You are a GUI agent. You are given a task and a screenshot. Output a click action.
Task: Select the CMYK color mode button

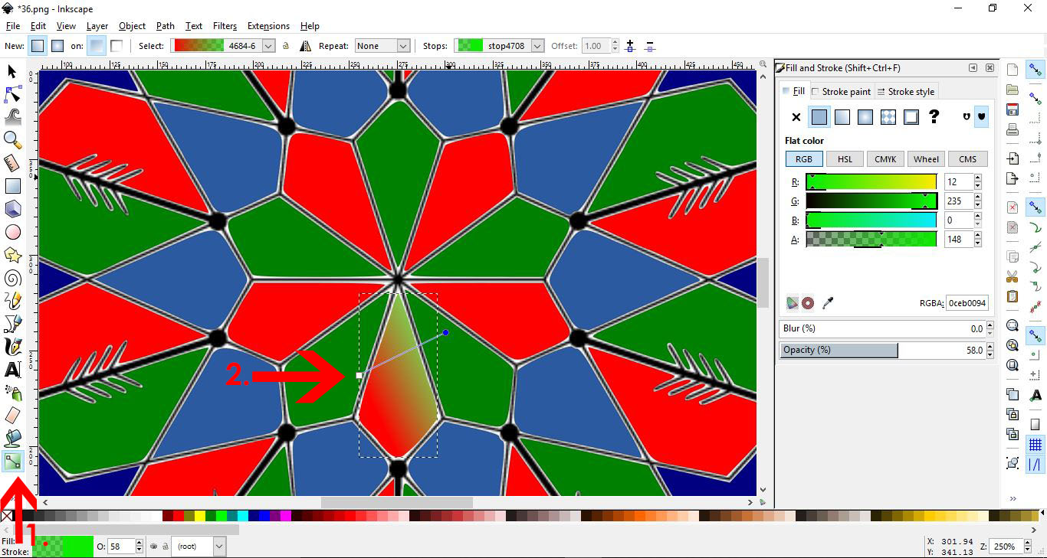click(885, 159)
